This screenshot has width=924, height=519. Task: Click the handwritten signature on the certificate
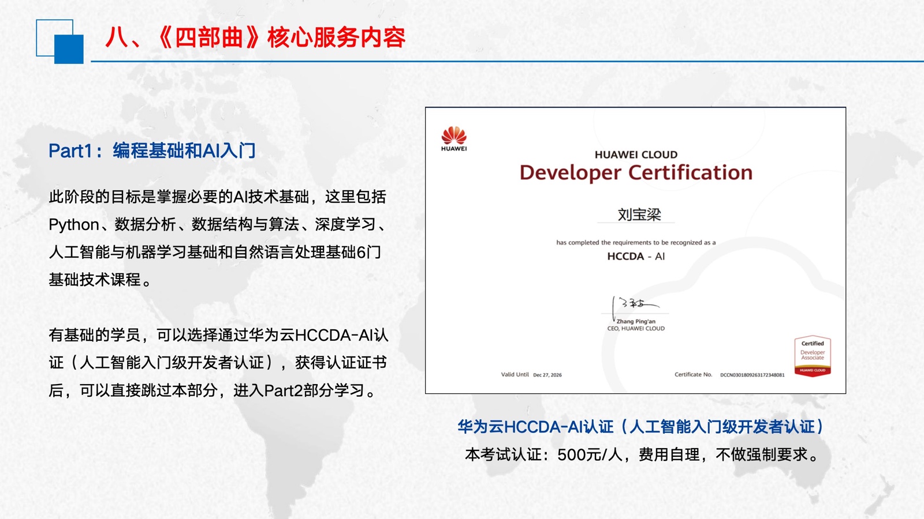(x=635, y=304)
